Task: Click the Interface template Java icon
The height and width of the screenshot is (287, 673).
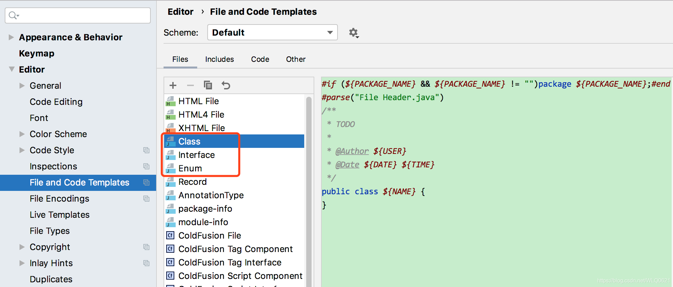Action: [x=171, y=155]
